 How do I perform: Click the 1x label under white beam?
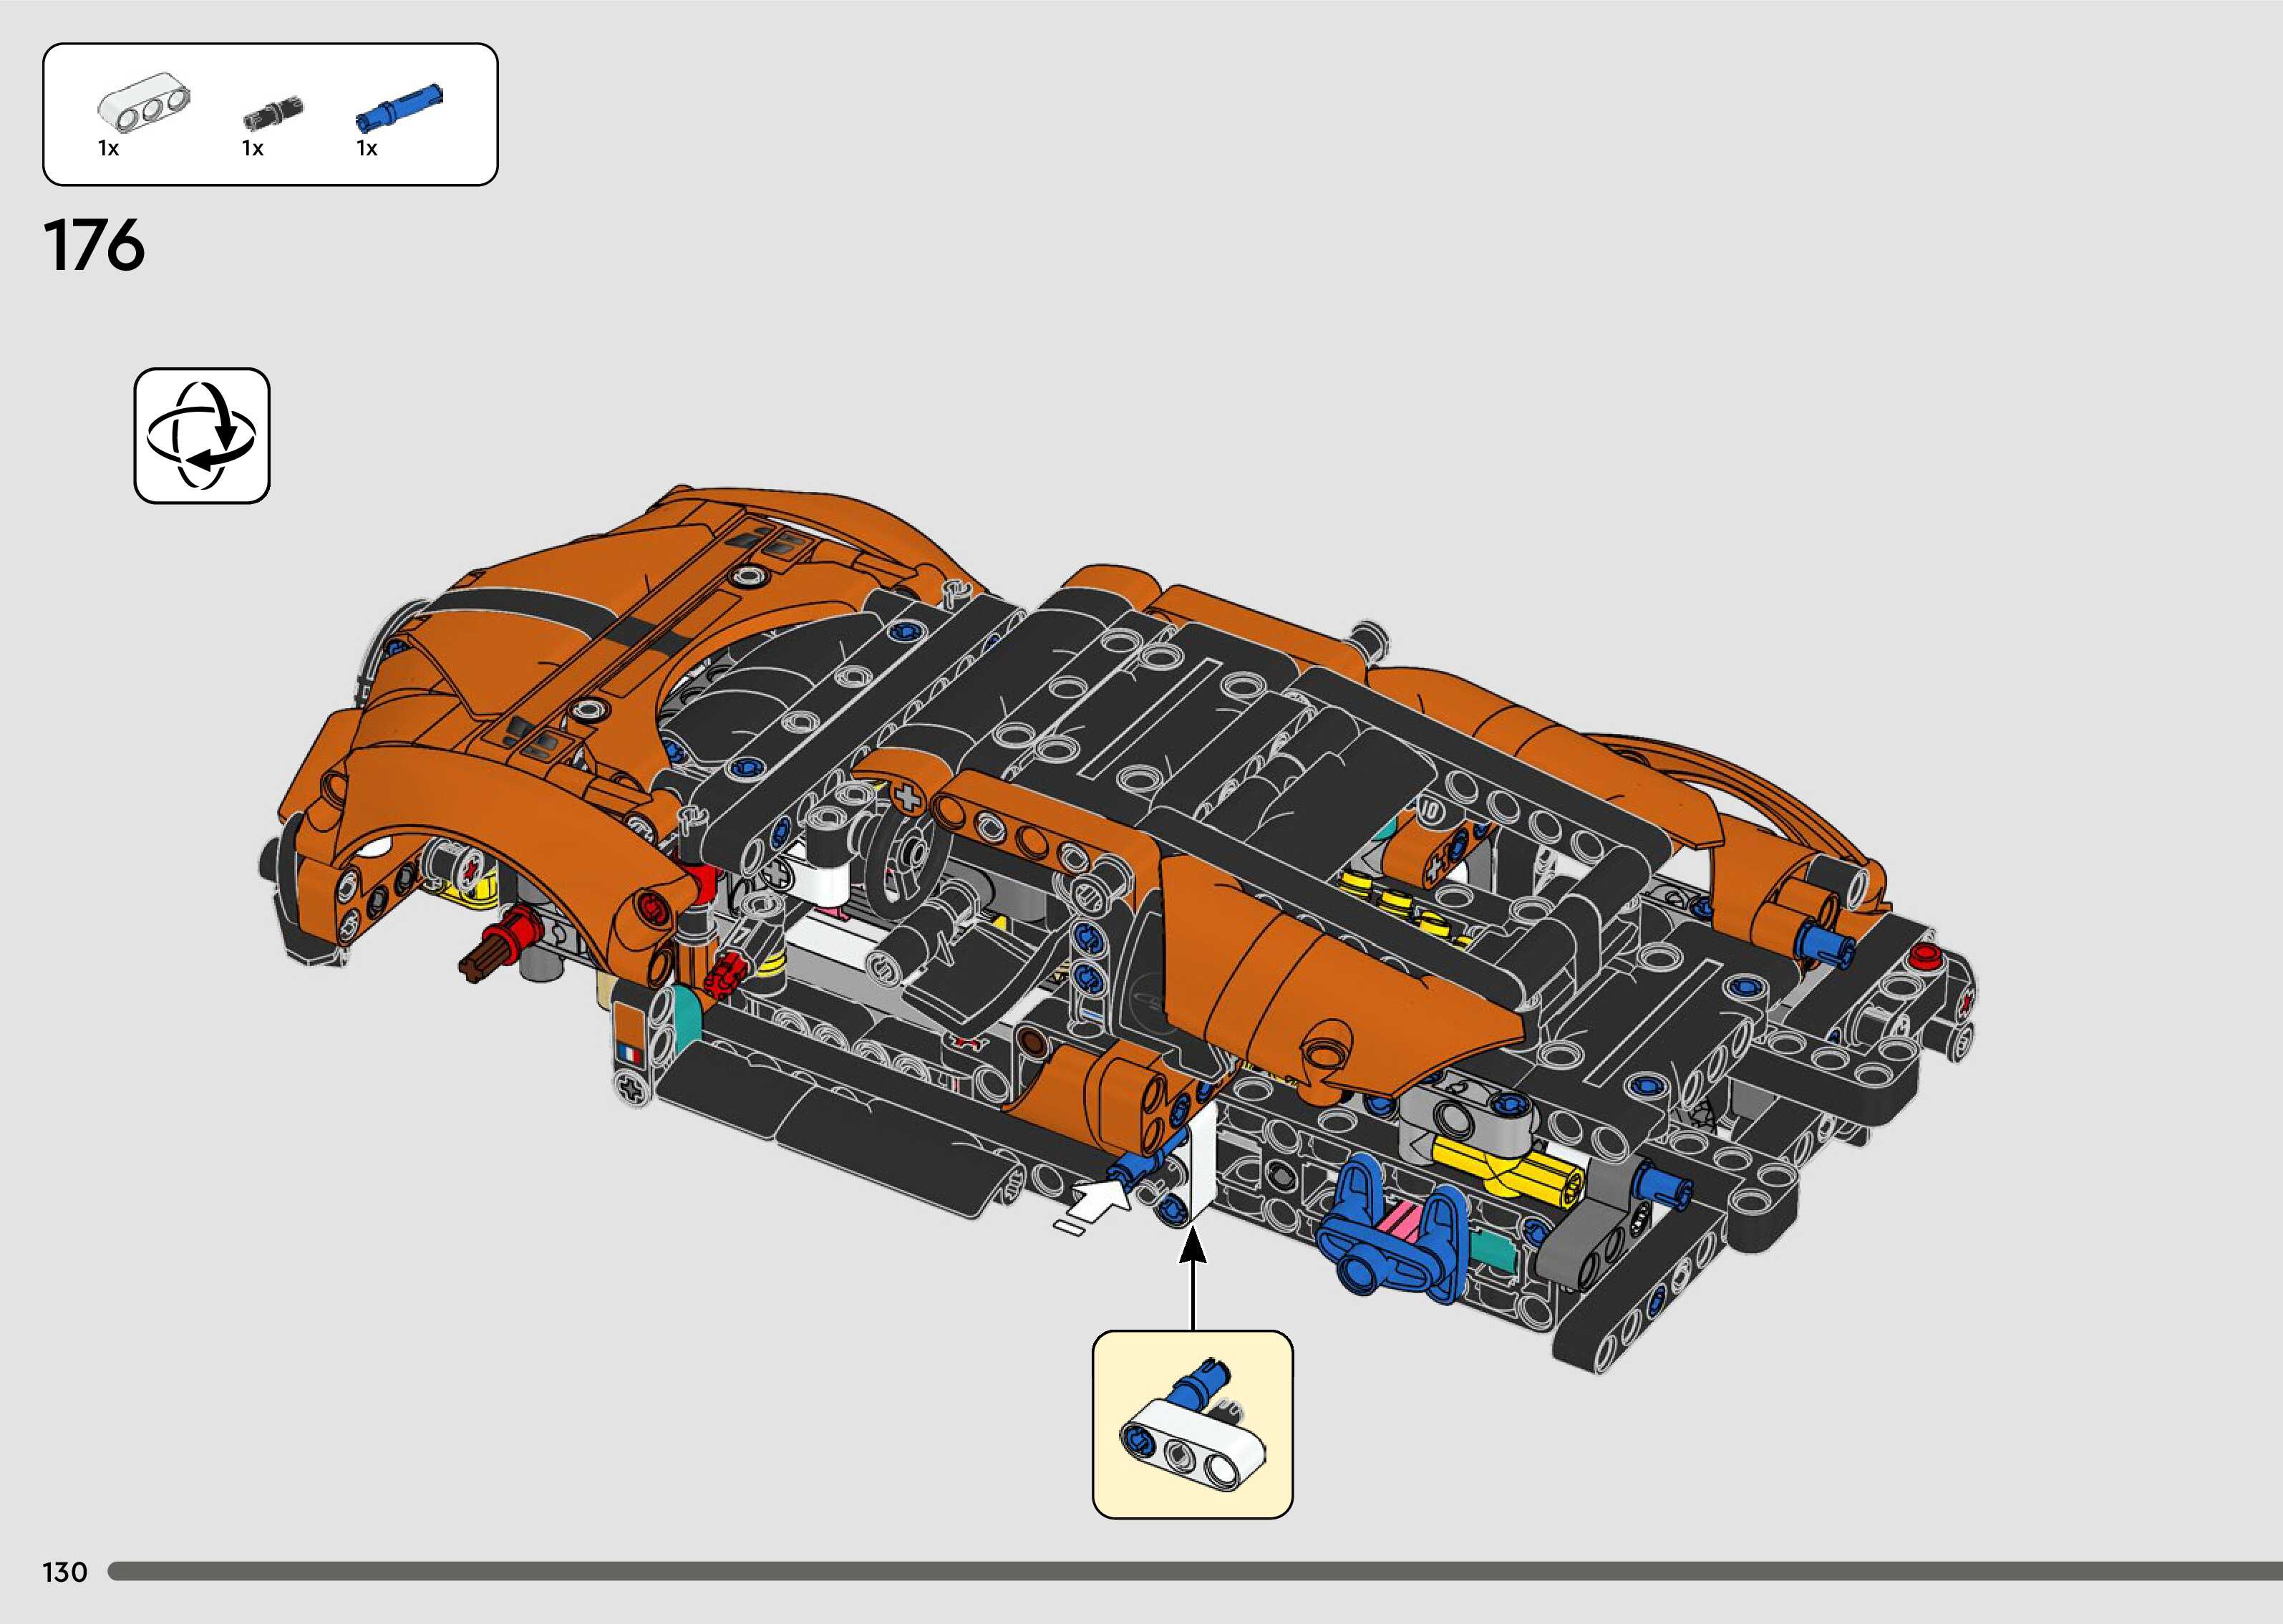[109, 149]
